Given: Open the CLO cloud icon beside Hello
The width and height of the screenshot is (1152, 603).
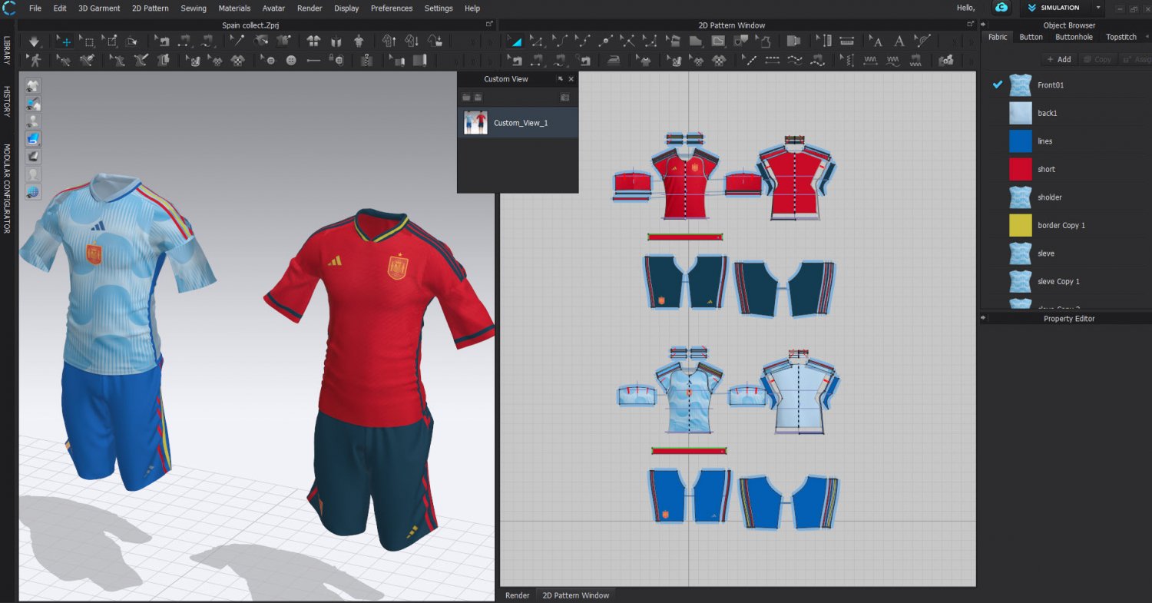Looking at the screenshot, I should pyautogui.click(x=1001, y=8).
